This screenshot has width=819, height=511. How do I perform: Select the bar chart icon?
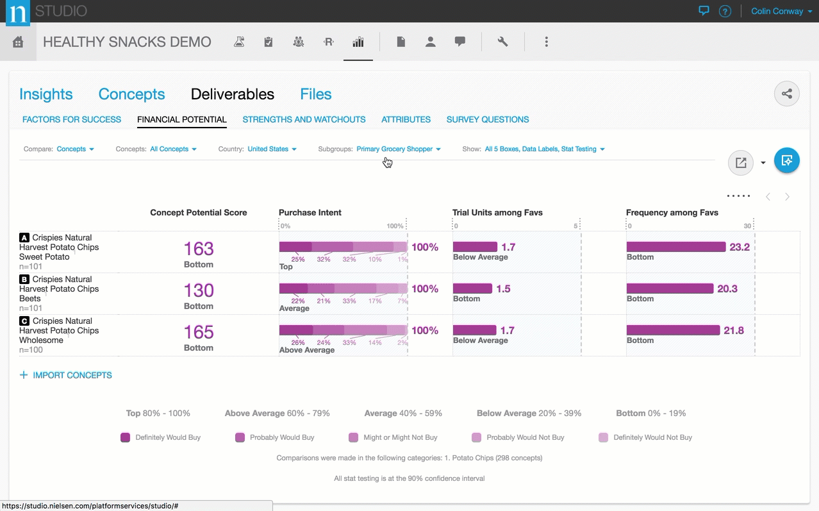358,42
